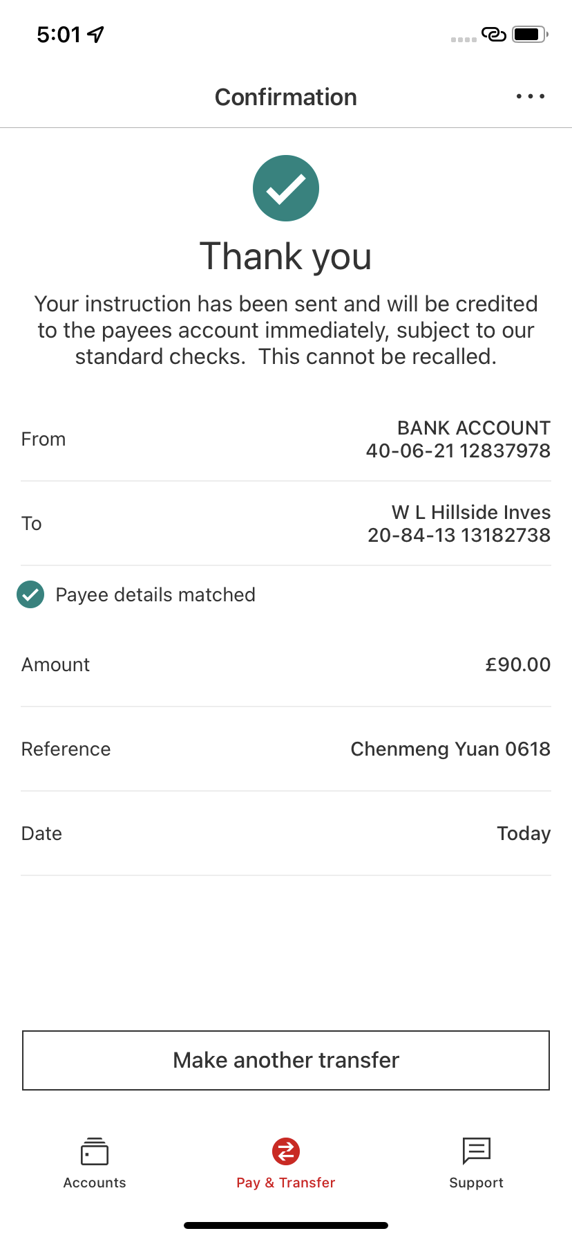Tap the £90.00 amount value

517,665
